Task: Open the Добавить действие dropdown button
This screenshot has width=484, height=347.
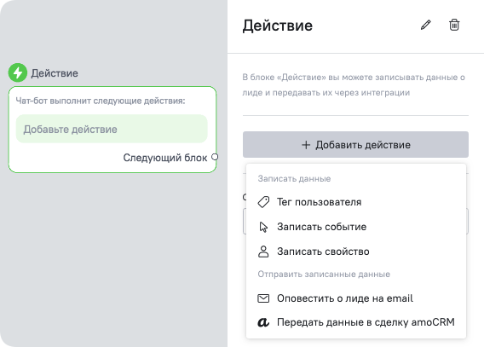Action: click(x=355, y=145)
